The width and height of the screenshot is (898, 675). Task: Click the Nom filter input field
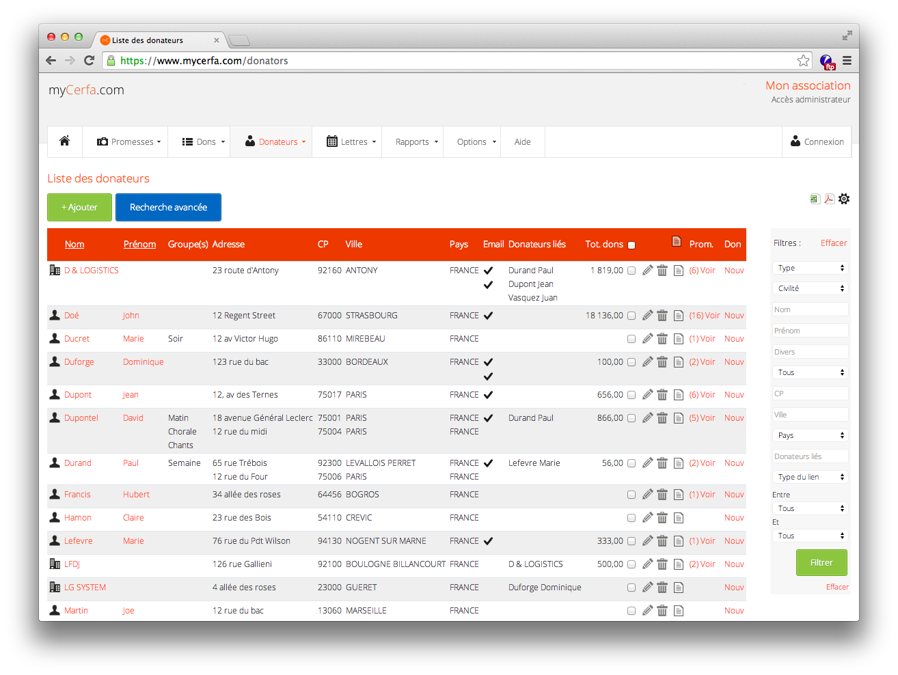click(811, 309)
